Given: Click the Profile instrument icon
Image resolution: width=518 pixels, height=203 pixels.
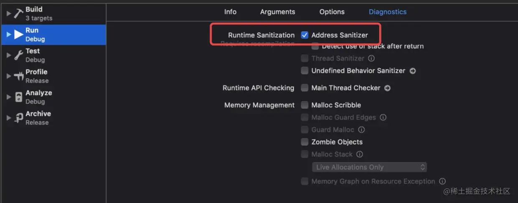Looking at the screenshot, I should 18,76.
